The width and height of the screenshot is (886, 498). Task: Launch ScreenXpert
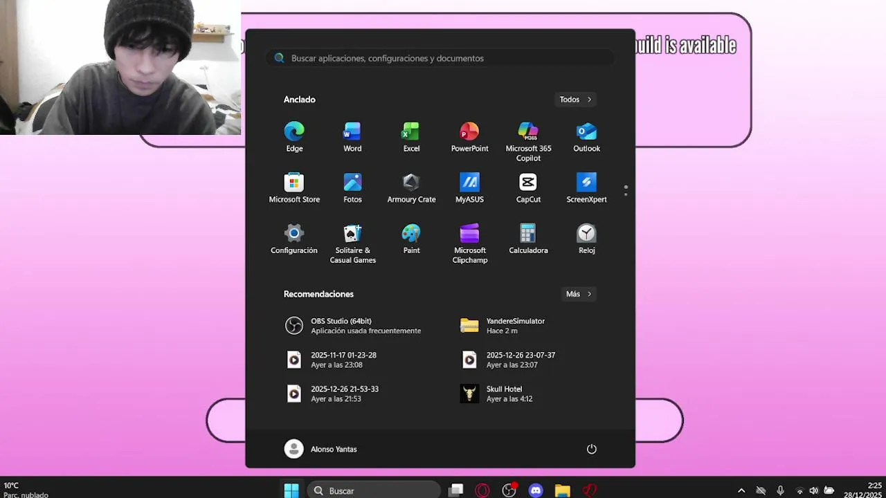point(586,188)
